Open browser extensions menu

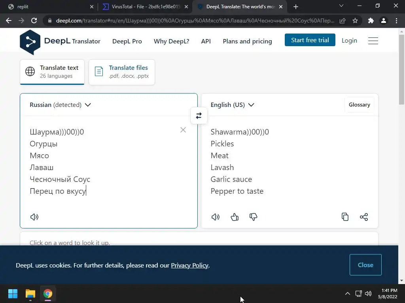click(371, 21)
